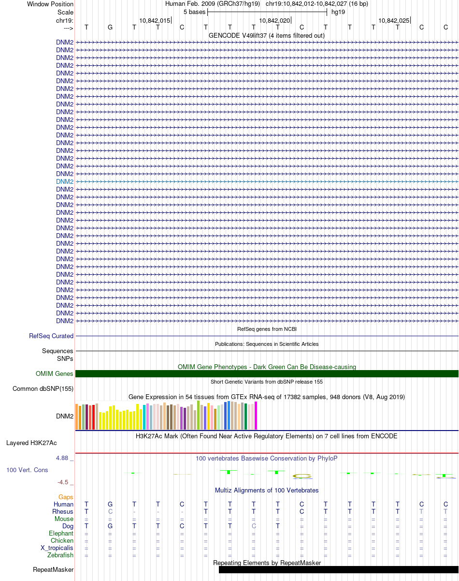This screenshot has height=581, width=459.
Task: Select the Mouse alignment row label
Action: pos(64,519)
